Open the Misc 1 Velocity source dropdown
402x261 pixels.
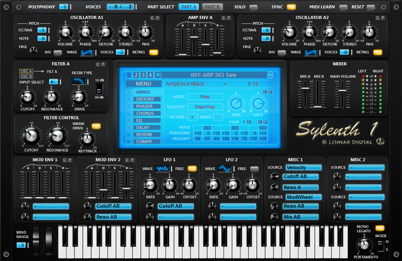(303, 167)
